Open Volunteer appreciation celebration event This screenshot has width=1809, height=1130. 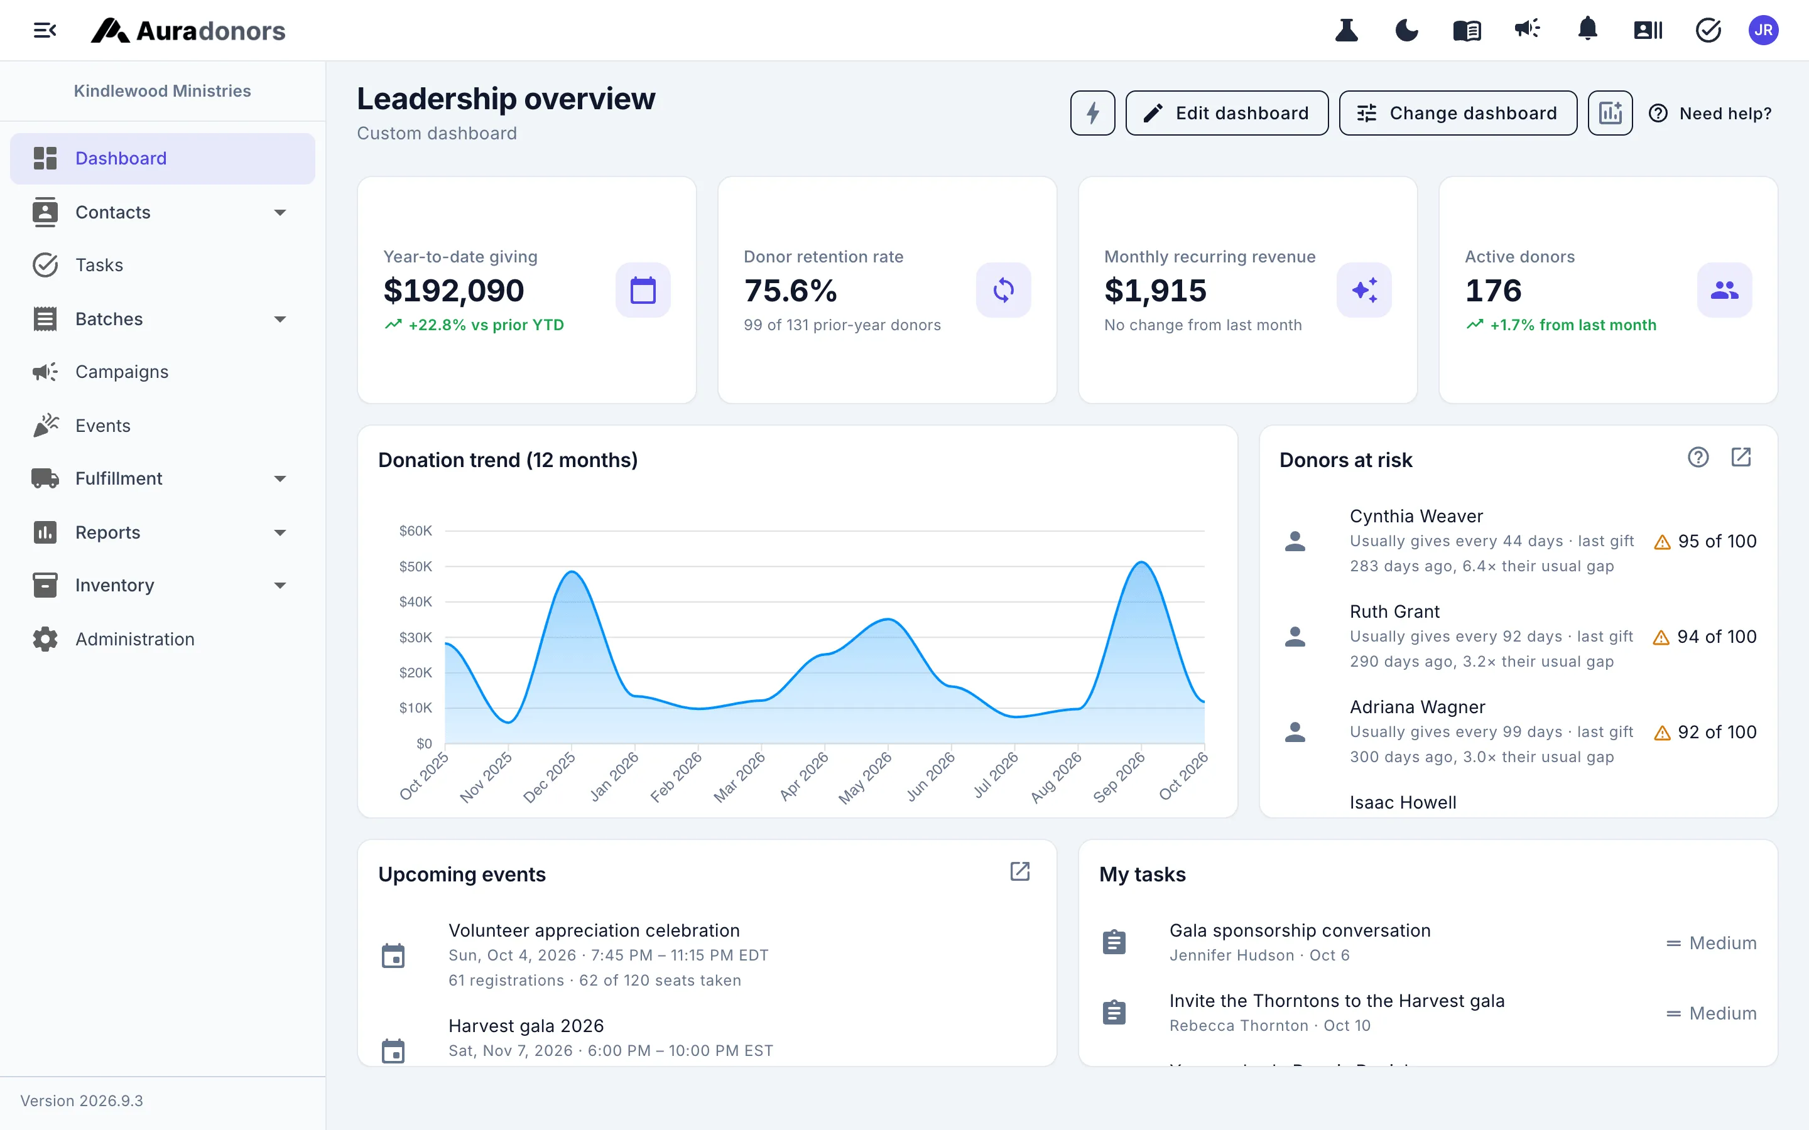pos(707,954)
